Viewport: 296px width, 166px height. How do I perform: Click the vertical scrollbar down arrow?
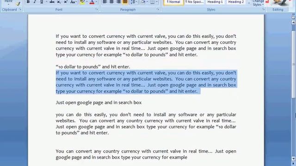tap(294, 159)
